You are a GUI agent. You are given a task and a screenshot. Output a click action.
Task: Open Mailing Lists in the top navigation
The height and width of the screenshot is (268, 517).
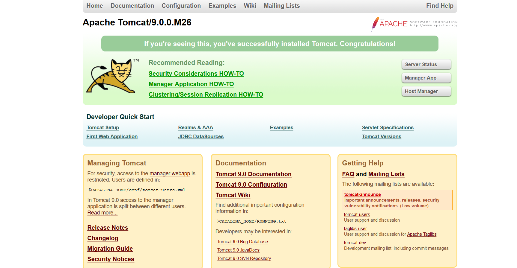282,6
